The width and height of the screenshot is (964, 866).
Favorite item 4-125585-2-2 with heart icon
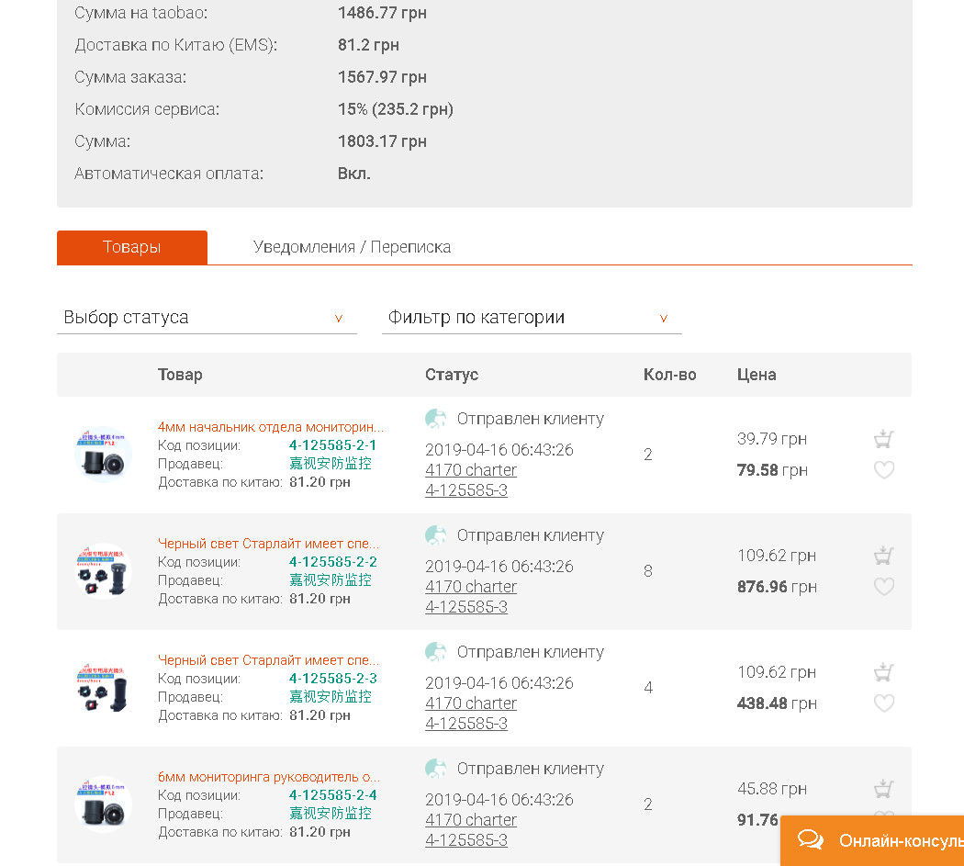883,587
